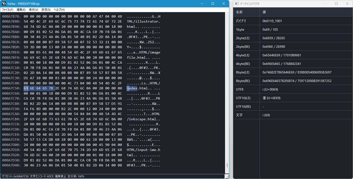Select the 2byte(BE) row label
353x179 pixels.
tap(243, 47)
